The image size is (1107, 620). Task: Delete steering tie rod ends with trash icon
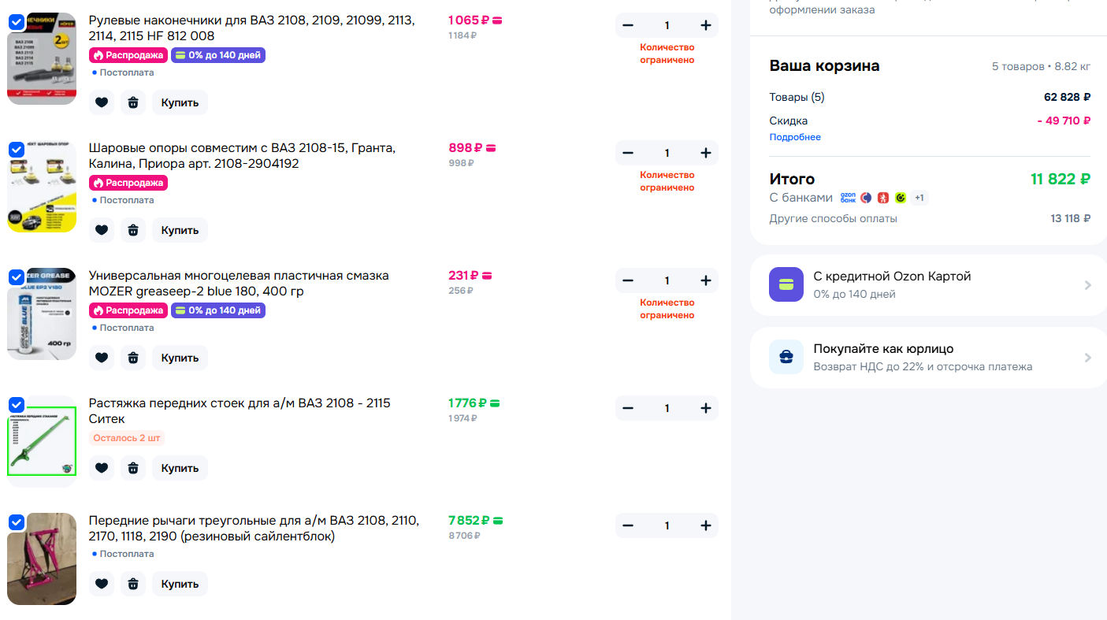click(133, 102)
